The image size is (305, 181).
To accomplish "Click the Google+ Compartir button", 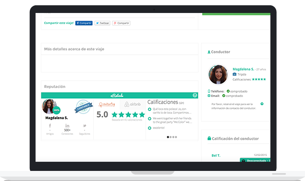I will [x=121, y=23].
